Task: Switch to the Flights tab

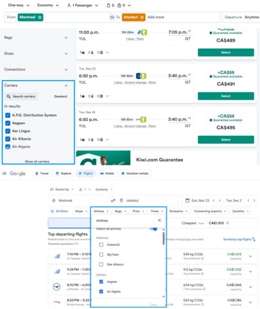Action: tap(86, 174)
